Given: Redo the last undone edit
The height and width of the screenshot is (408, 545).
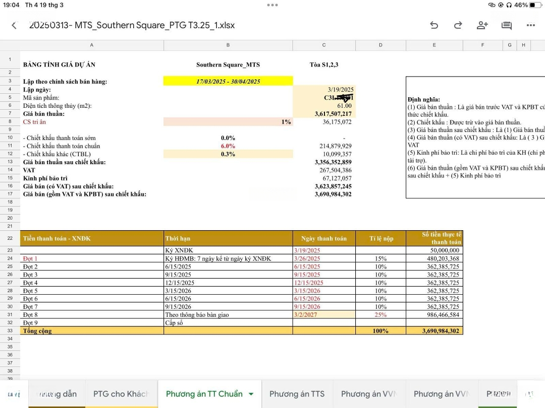Looking at the screenshot, I should [x=458, y=25].
